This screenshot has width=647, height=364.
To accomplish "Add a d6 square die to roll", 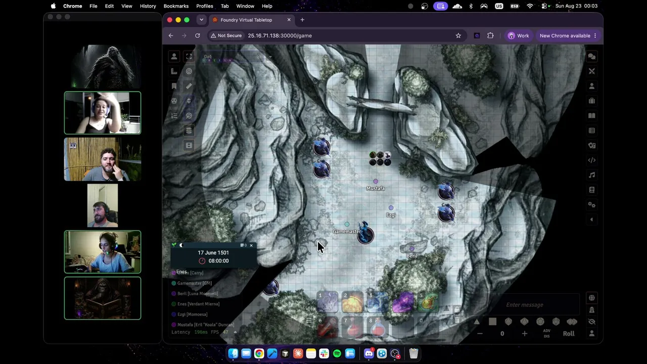I will [492, 322].
